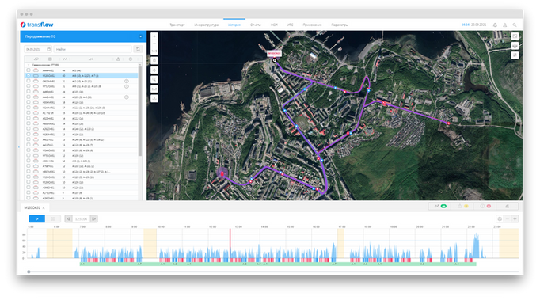Click the chart tool on map toolbar
The image size is (540, 300).
[154, 98]
